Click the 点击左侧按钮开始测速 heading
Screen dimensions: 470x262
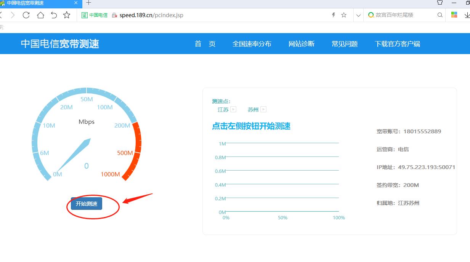251,126
